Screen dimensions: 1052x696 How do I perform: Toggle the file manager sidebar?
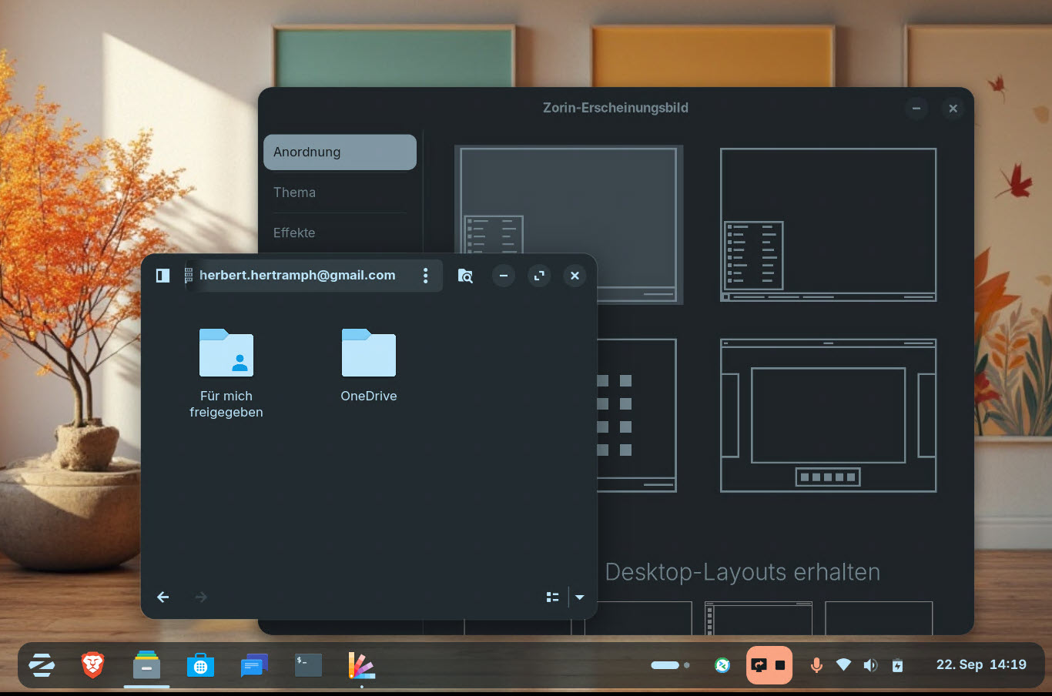162,276
